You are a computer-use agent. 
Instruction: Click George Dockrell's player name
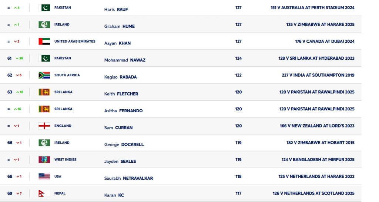[124, 145]
